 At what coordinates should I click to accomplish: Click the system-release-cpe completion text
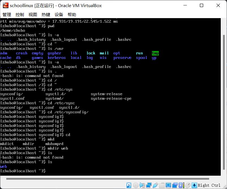pos(111,99)
